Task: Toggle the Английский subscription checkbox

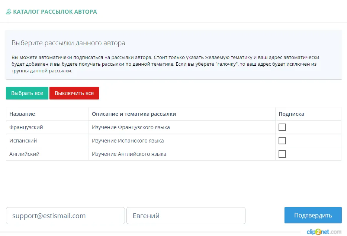Action: tap(282, 154)
